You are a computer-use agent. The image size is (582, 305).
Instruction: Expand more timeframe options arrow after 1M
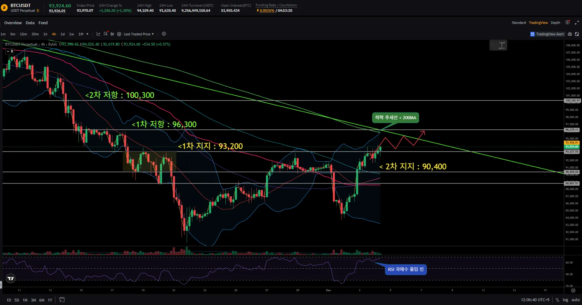coord(87,34)
